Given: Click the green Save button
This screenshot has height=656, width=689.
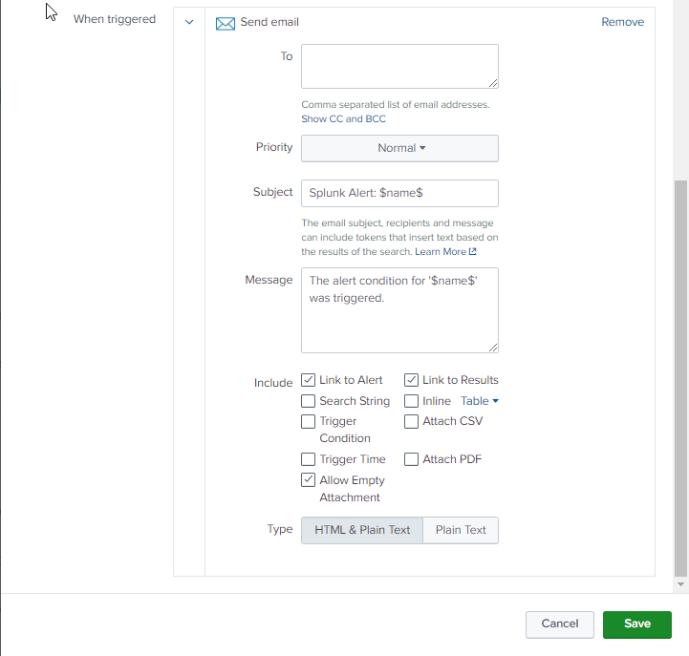Looking at the screenshot, I should click(x=636, y=624).
